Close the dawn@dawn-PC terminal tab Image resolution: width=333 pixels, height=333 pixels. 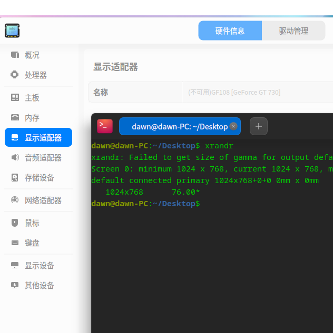point(233,126)
